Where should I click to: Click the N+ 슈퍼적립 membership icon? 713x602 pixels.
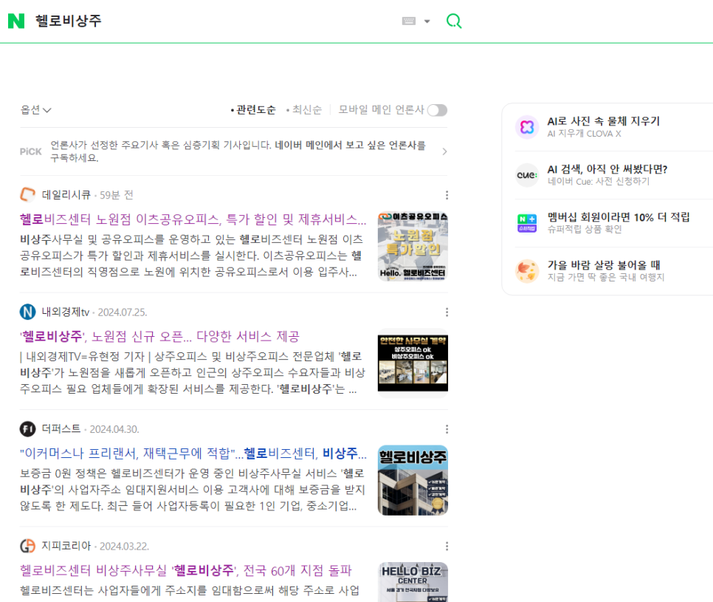527,223
